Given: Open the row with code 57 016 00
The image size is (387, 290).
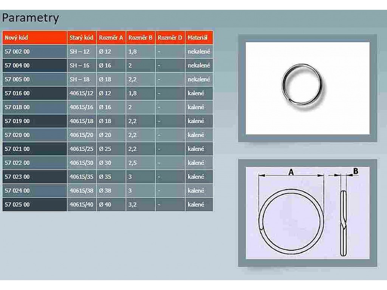Looking at the screenshot, I should pos(17,93).
